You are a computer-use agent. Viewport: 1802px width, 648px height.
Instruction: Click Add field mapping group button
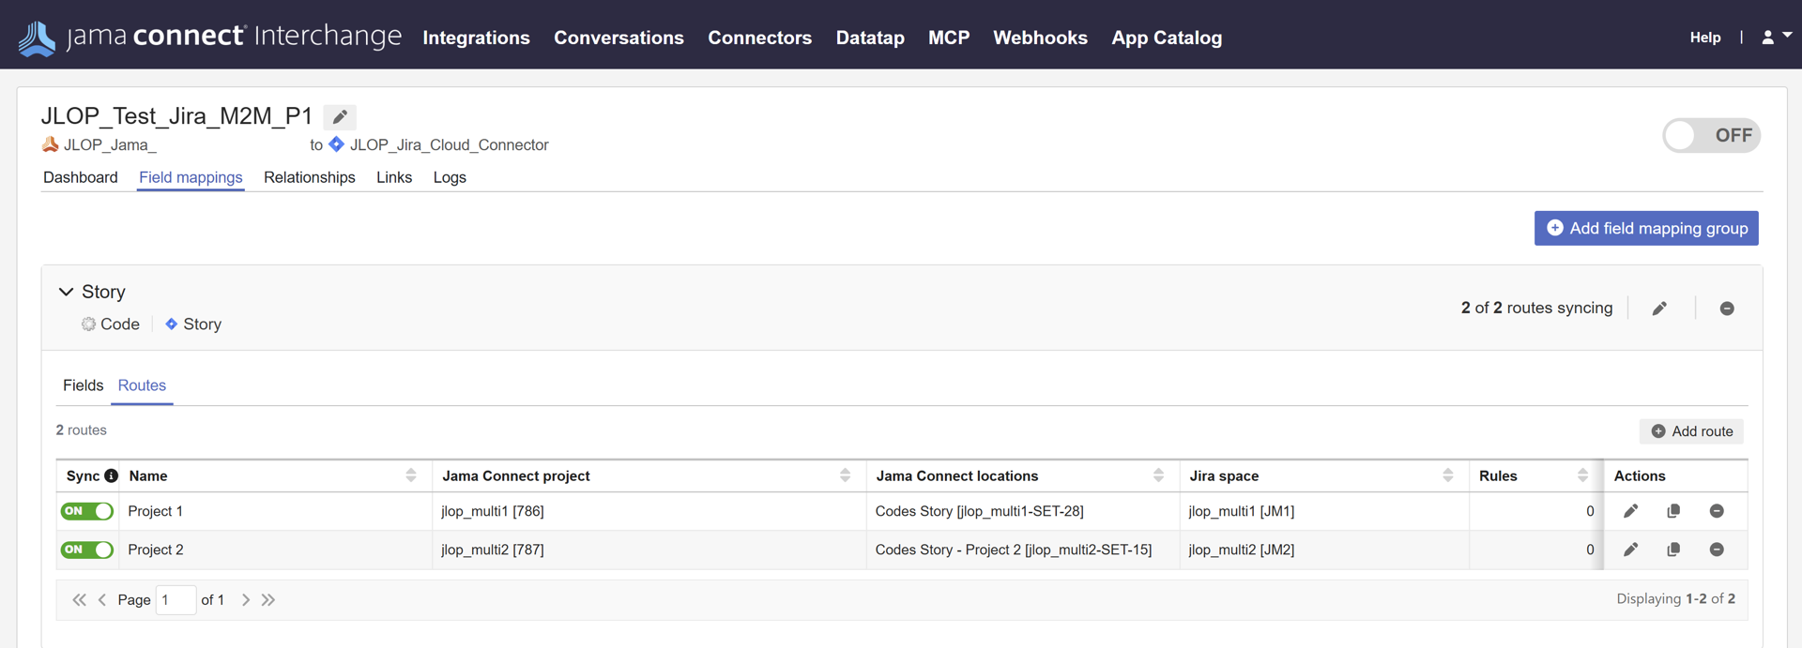coord(1646,228)
